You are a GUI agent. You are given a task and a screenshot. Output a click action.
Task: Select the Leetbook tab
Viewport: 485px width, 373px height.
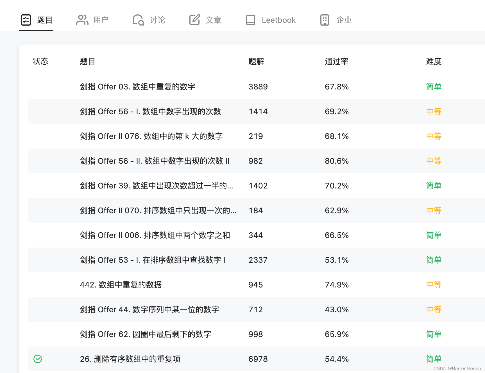pos(271,20)
